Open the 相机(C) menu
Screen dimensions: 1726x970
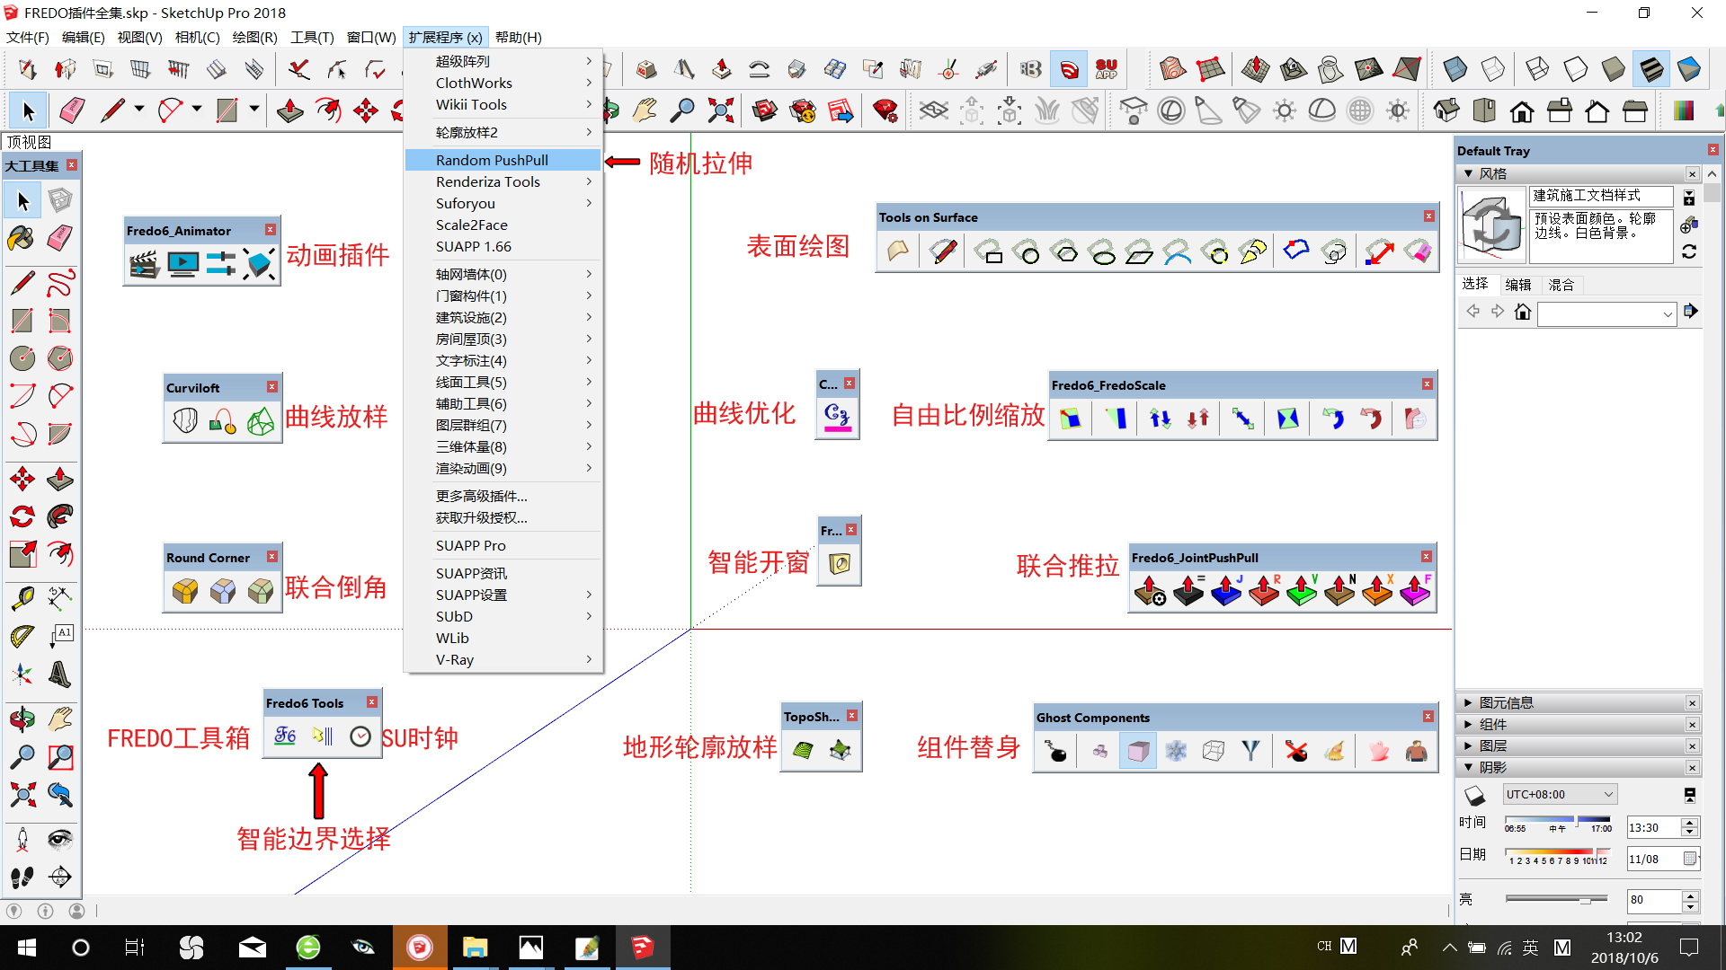[x=197, y=37]
